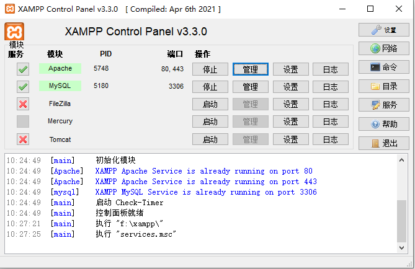Open 帮助 Help button
Screen dimensions: 415x269
click(383, 124)
